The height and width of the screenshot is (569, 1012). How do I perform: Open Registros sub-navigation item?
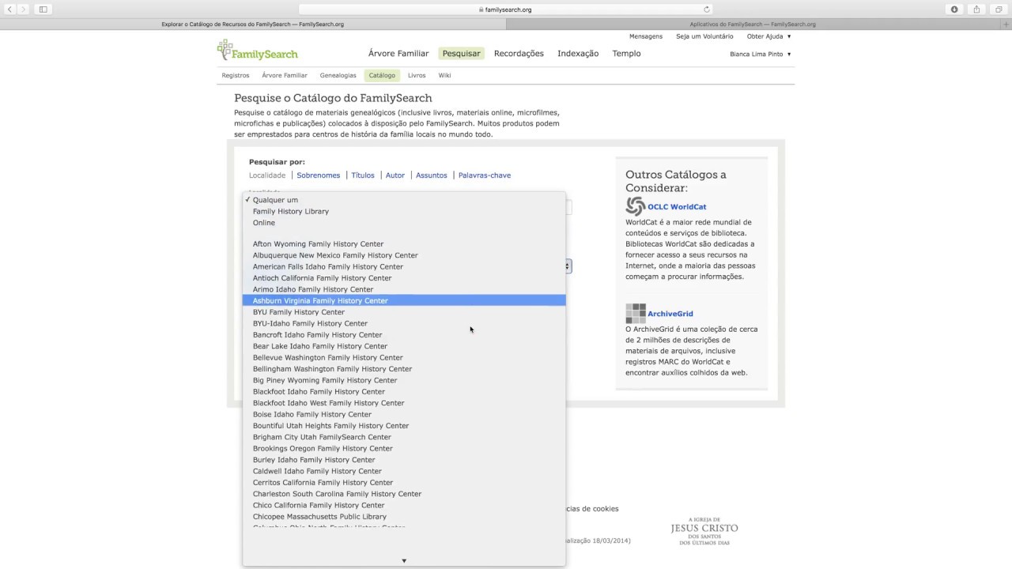click(236, 76)
